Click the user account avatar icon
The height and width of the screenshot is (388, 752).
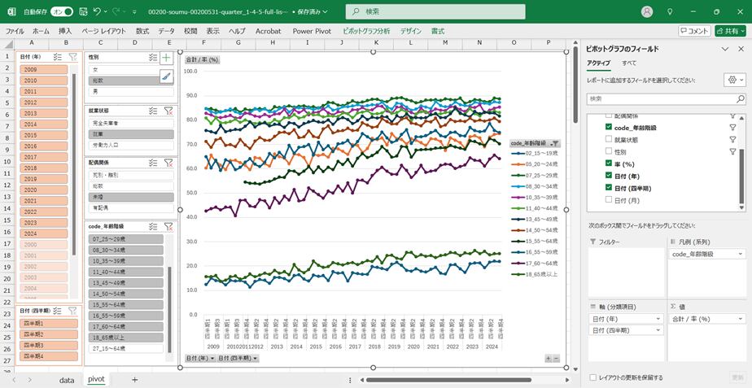tap(647, 11)
